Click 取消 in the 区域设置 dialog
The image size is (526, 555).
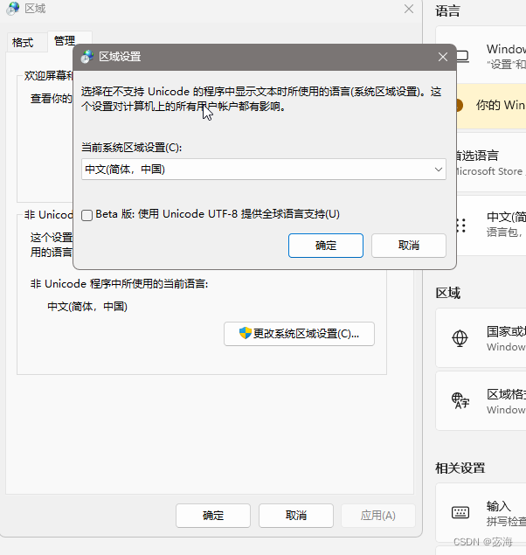409,246
